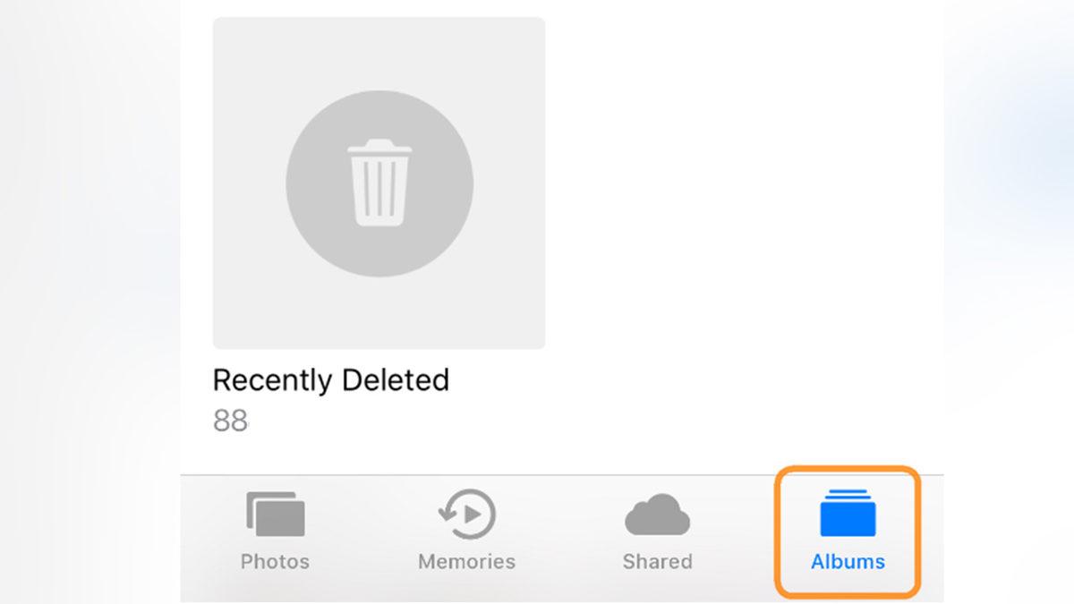Tap the lid of the trash can
The height and width of the screenshot is (604, 1074).
point(379,148)
